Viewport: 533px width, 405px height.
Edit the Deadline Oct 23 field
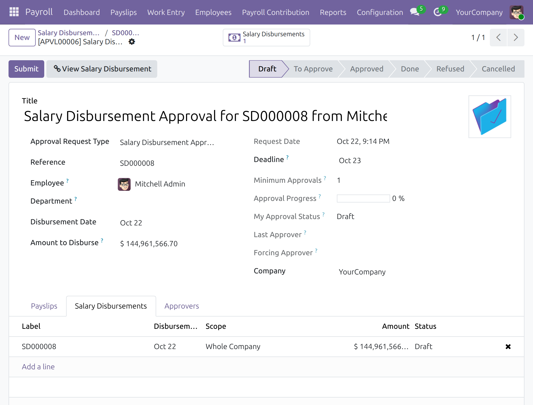point(350,161)
